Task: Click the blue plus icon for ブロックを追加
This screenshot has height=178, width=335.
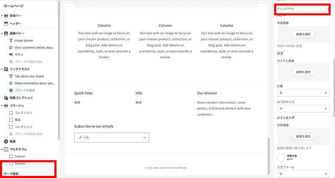Action: [11, 90]
